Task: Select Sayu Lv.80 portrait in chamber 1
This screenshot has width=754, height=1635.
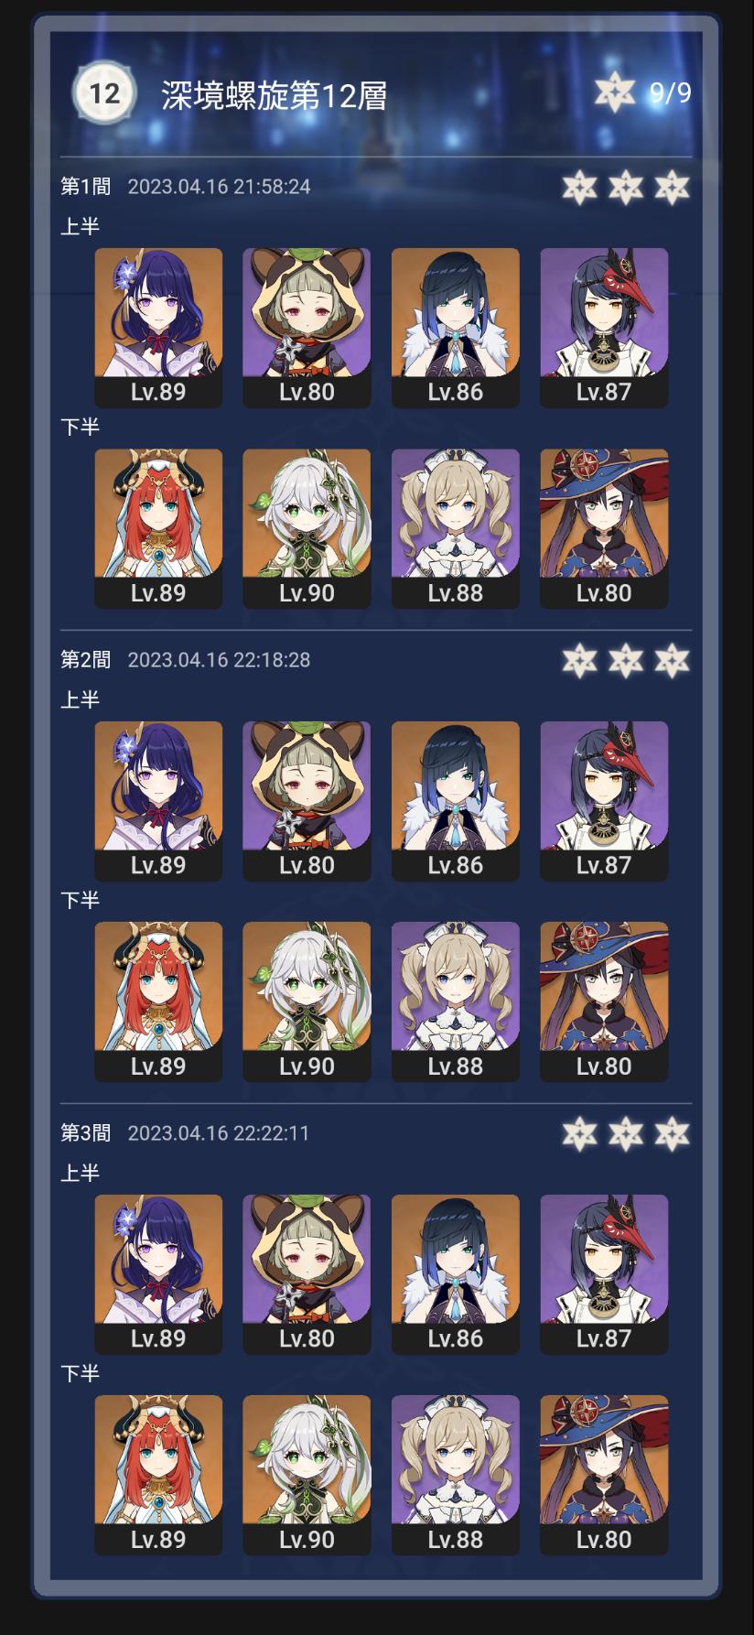Action: pyautogui.click(x=307, y=328)
